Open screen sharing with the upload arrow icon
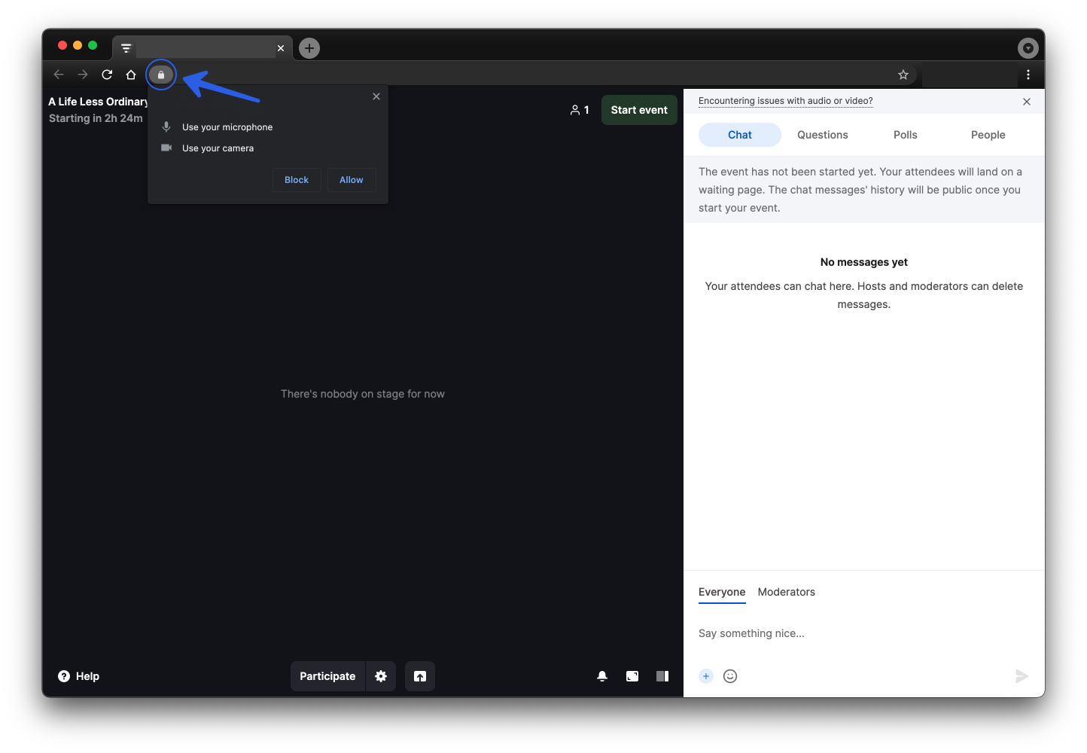 click(x=420, y=675)
